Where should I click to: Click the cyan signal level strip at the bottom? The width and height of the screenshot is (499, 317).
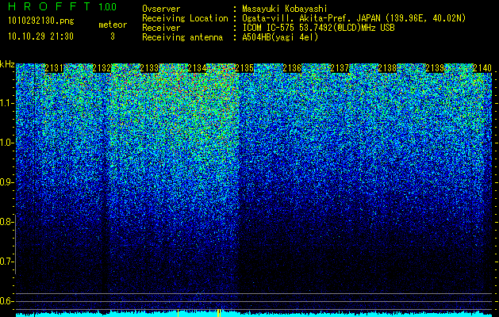click(254, 314)
